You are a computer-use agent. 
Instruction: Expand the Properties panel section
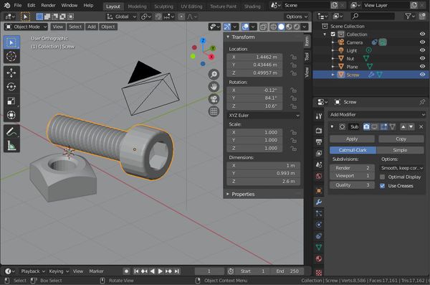243,194
